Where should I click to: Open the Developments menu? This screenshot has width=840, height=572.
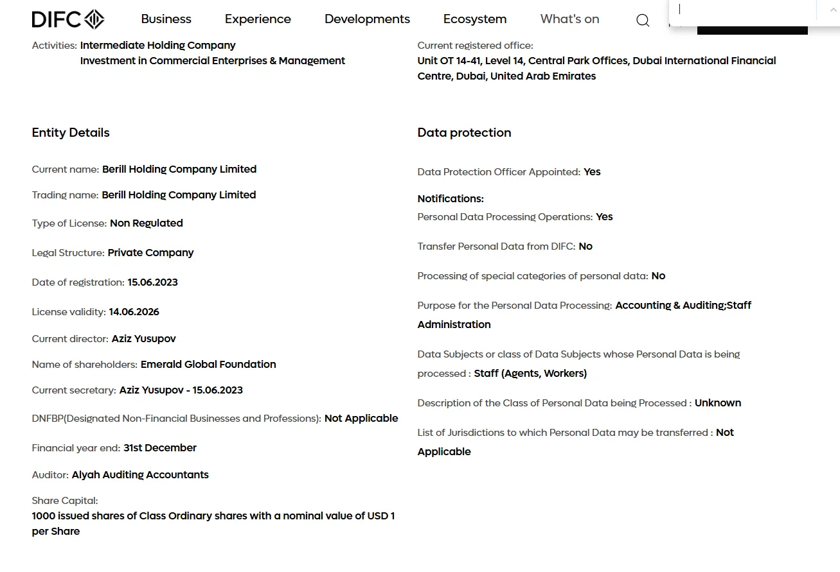pos(367,19)
